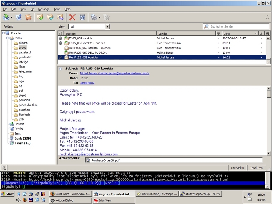Click the Get Mail toolbar icon
This screenshot has width=272, height=204.
pyautogui.click(x=6, y=17)
